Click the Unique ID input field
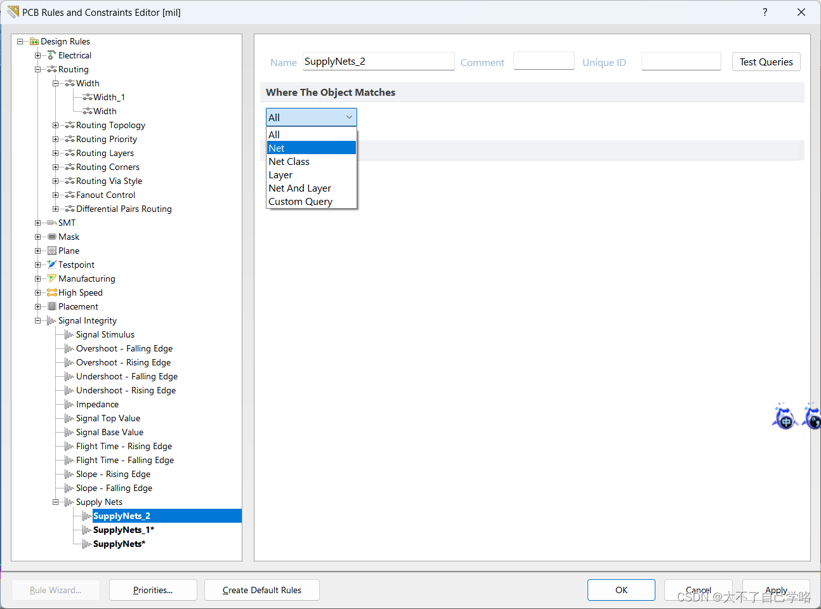Viewport: 821px width, 609px height. (x=681, y=62)
